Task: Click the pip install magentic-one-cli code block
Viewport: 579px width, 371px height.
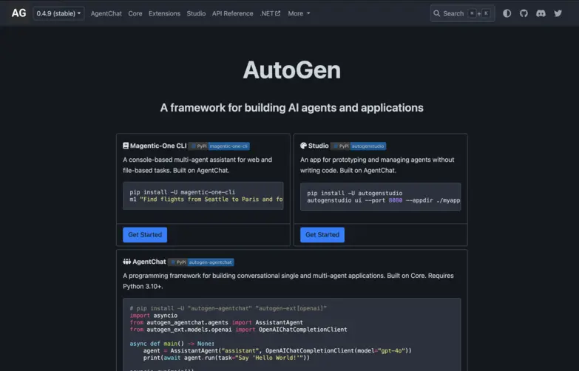Action: click(203, 196)
